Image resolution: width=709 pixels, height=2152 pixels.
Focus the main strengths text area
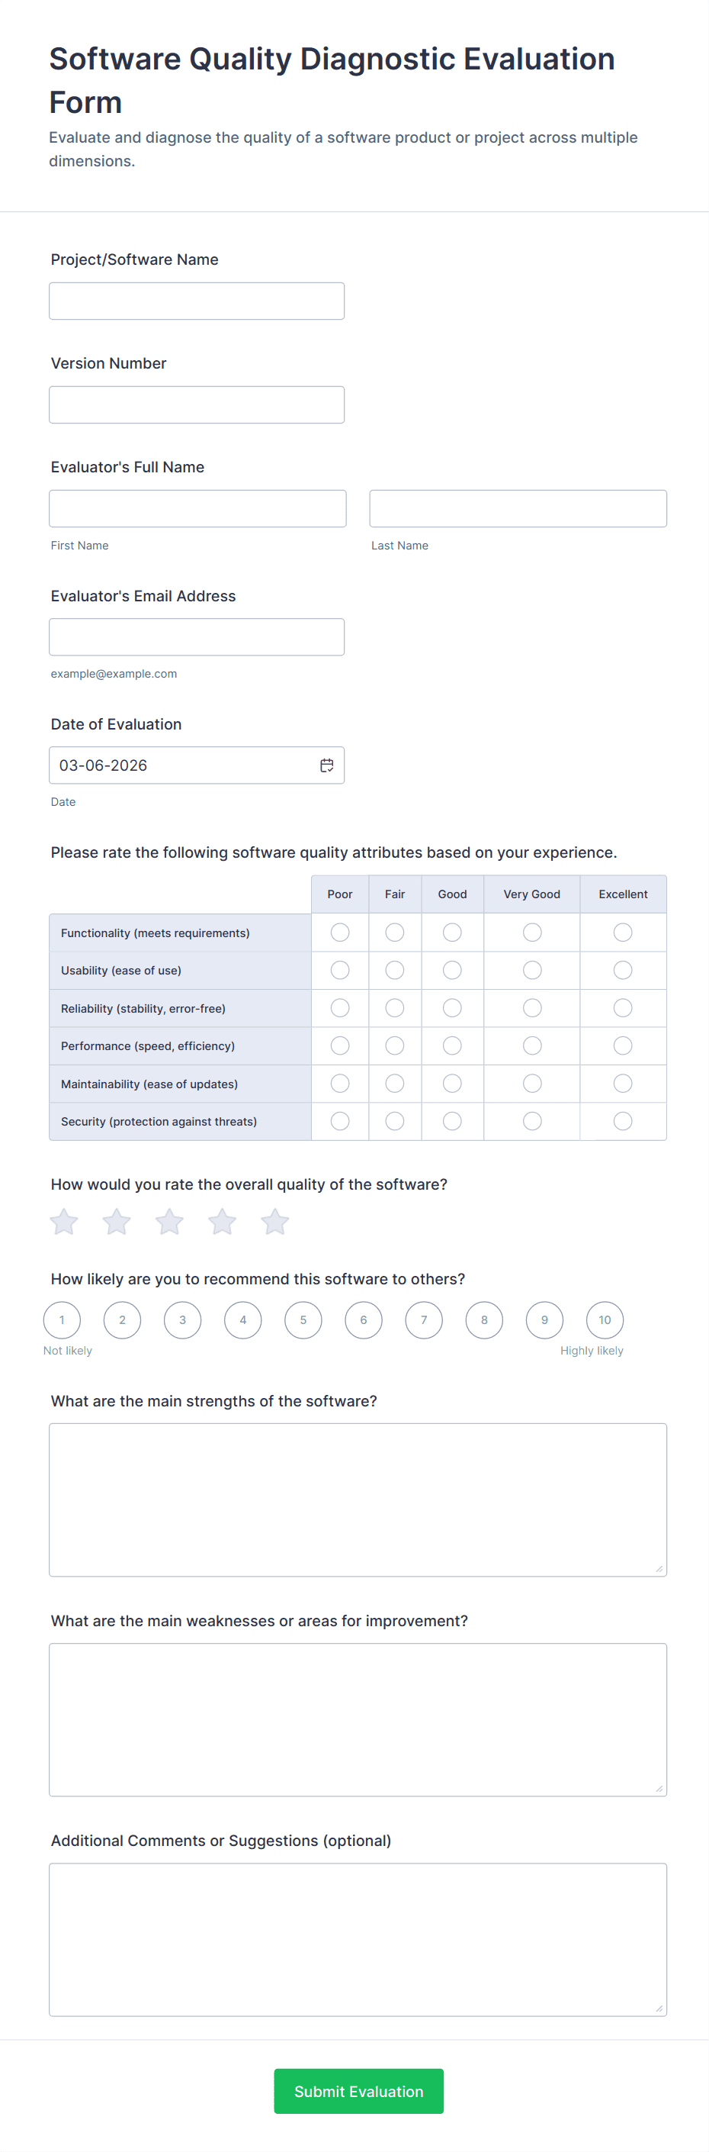point(358,1500)
